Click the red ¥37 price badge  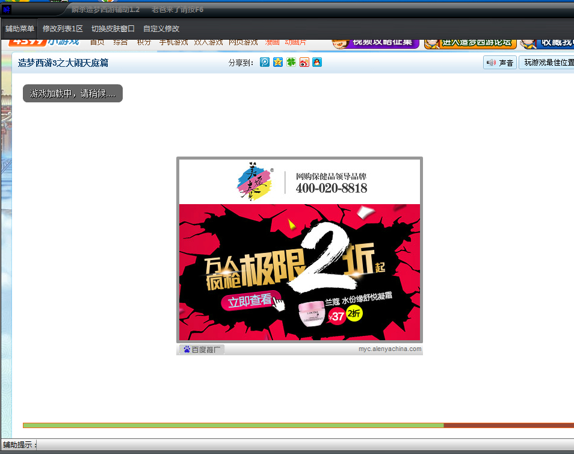click(336, 316)
